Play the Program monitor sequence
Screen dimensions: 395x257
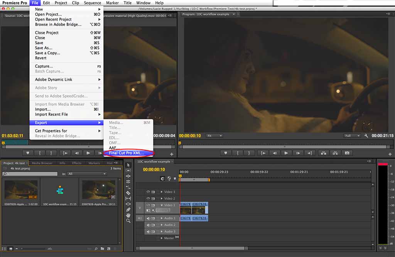point(286,153)
